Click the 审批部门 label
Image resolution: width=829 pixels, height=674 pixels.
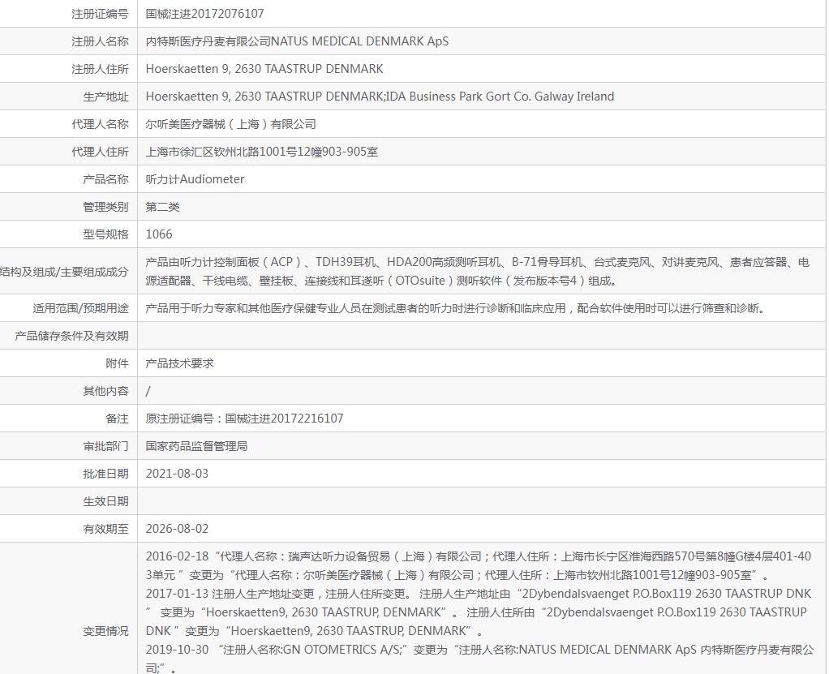(x=105, y=446)
